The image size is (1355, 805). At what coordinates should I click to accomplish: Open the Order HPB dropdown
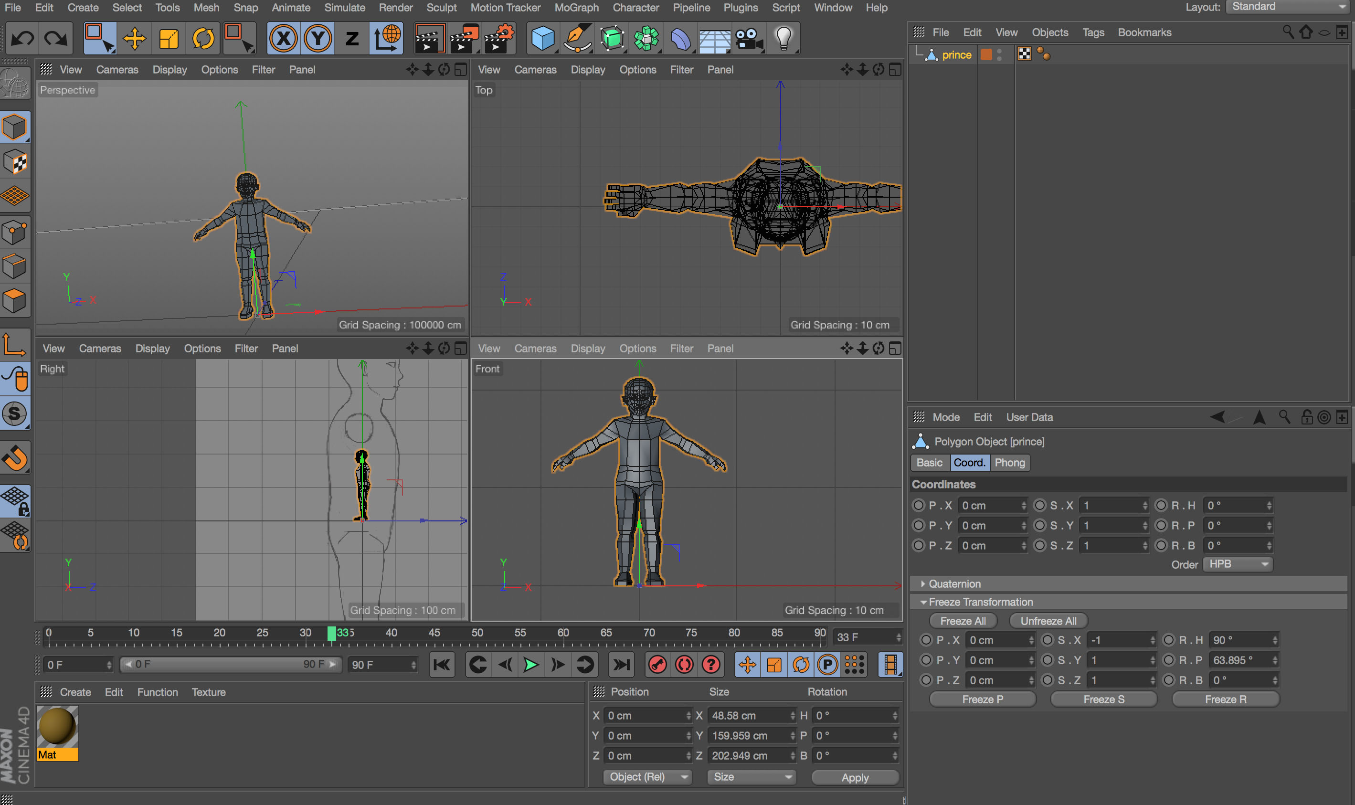pos(1240,563)
